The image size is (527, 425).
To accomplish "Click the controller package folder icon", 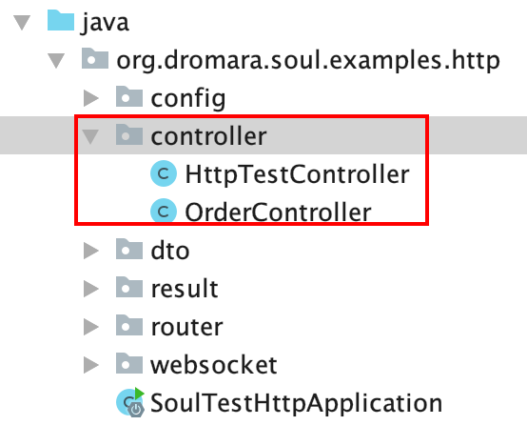I will [x=129, y=134].
